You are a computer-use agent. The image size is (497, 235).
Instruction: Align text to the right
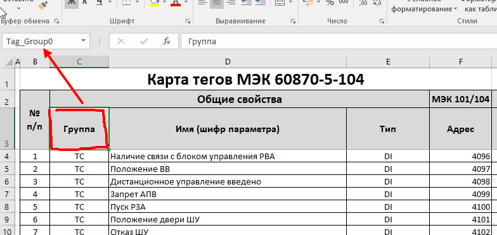pos(231,3)
